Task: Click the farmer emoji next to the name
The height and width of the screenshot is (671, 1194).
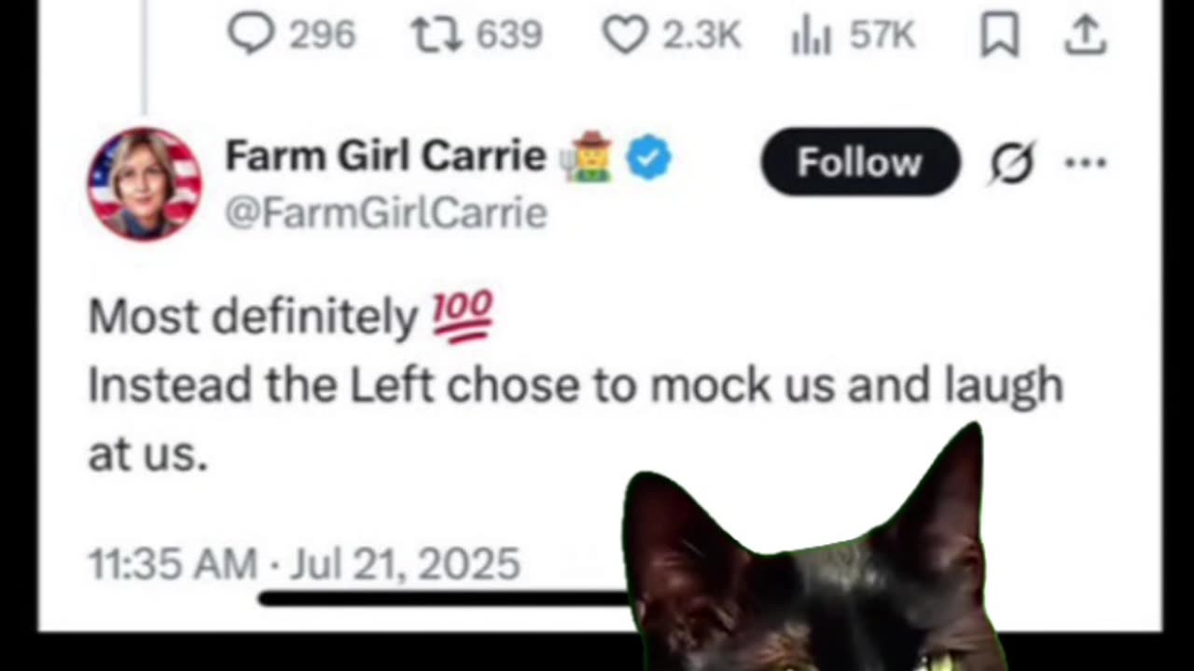Action: 587,157
